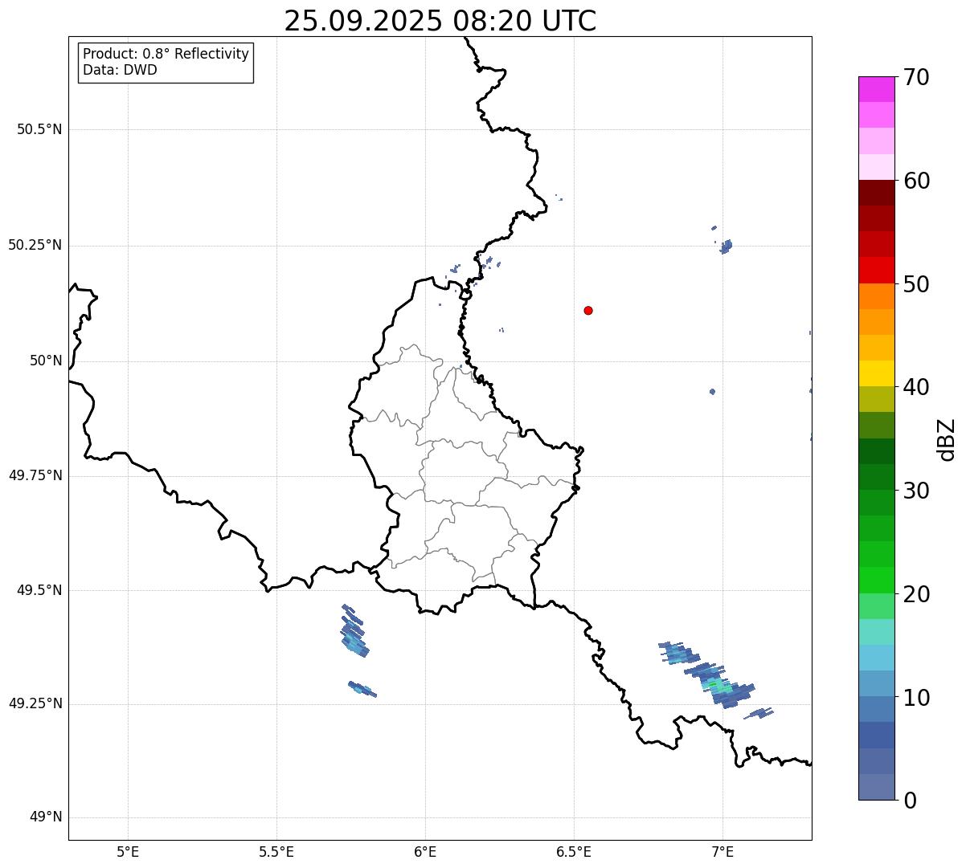966x868 pixels.
Task: Click the grayish-blue bottom colorbar swatch at 0
Action: point(876,787)
